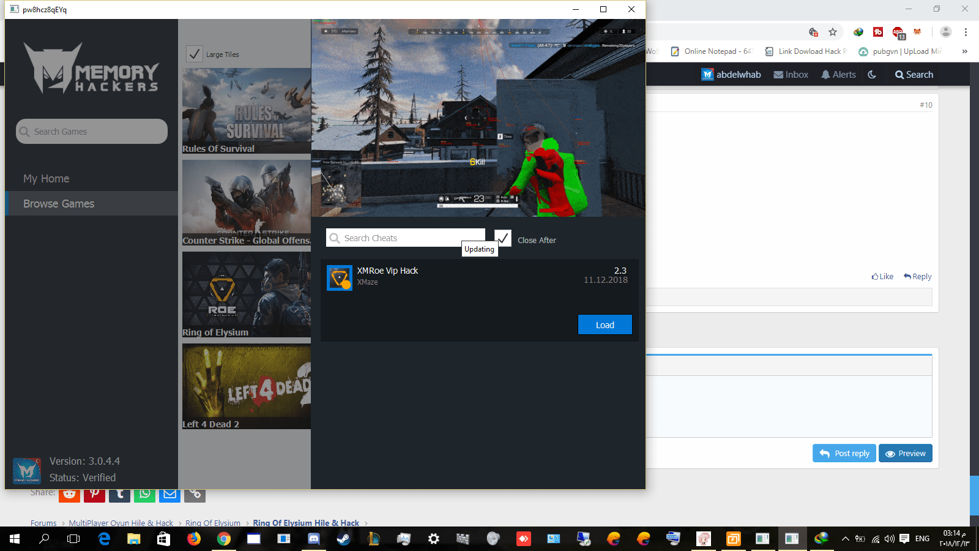The height and width of the screenshot is (551, 979).
Task: Open the Internet Download Manager extension
Action: (858, 32)
